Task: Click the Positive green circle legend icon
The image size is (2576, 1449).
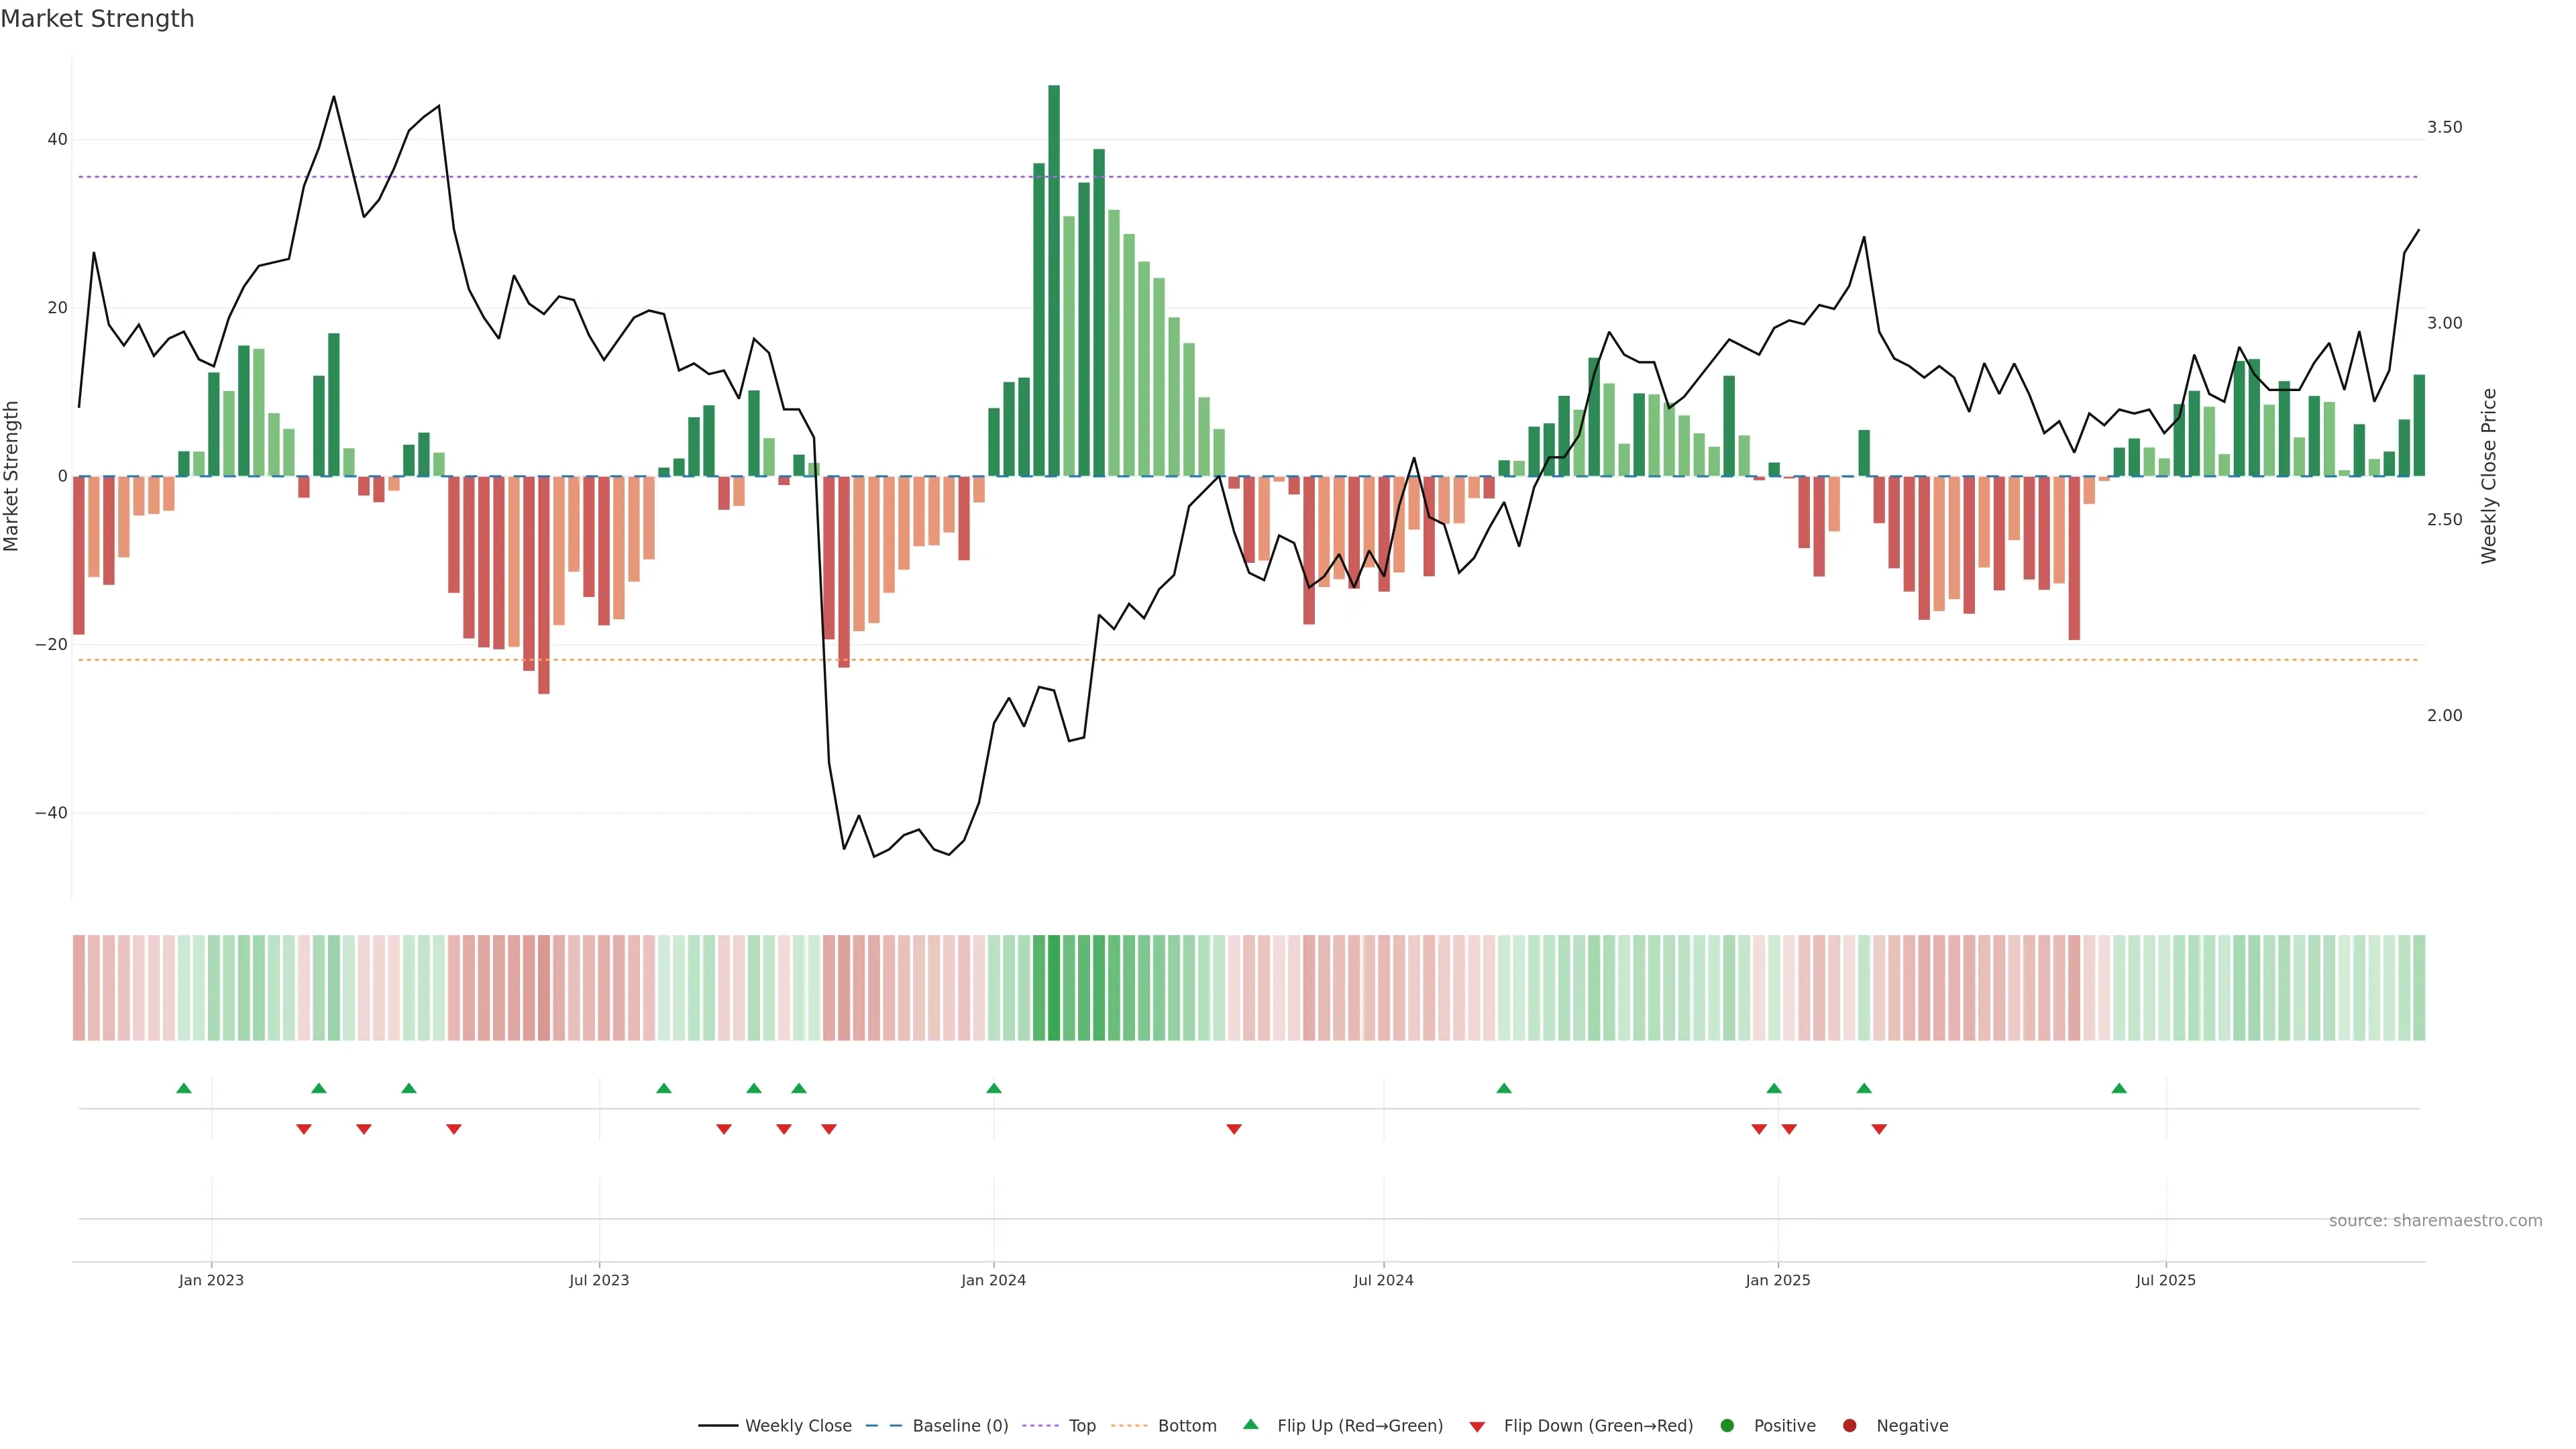Action: 1727,1425
